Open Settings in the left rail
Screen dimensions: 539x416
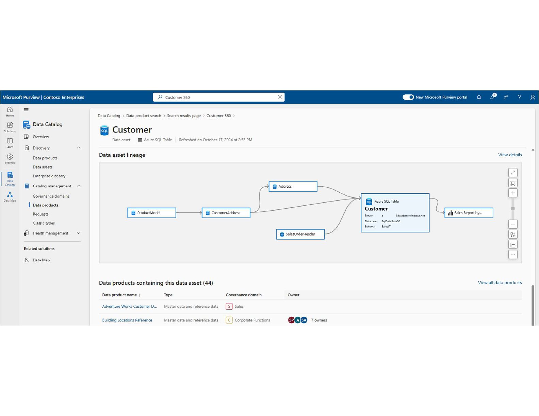[10, 159]
